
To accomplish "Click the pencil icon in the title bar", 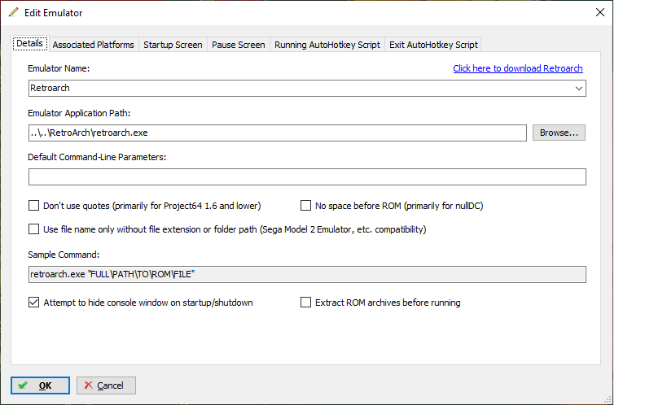I will pyautogui.click(x=14, y=12).
